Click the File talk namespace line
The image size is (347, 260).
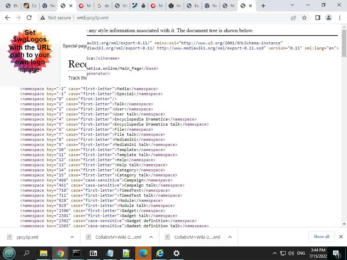93,134
